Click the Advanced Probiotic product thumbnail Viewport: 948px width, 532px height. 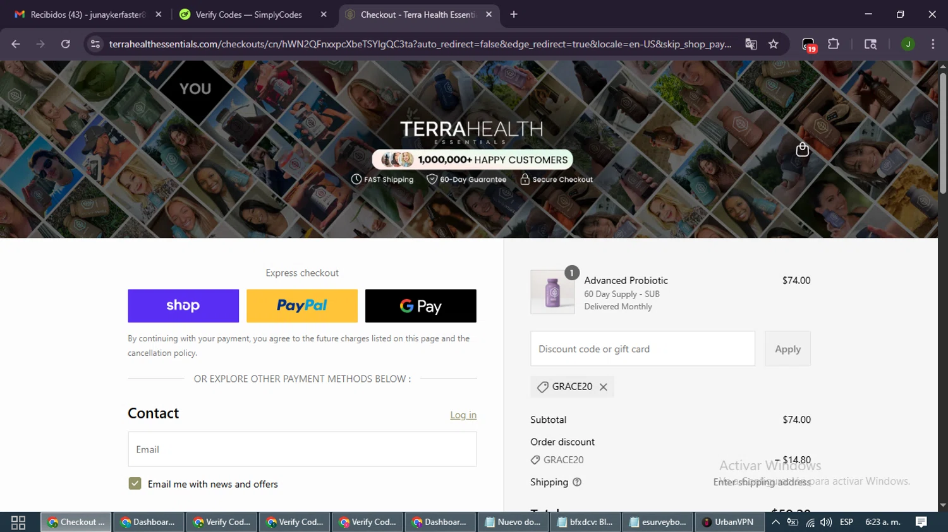[x=552, y=292]
